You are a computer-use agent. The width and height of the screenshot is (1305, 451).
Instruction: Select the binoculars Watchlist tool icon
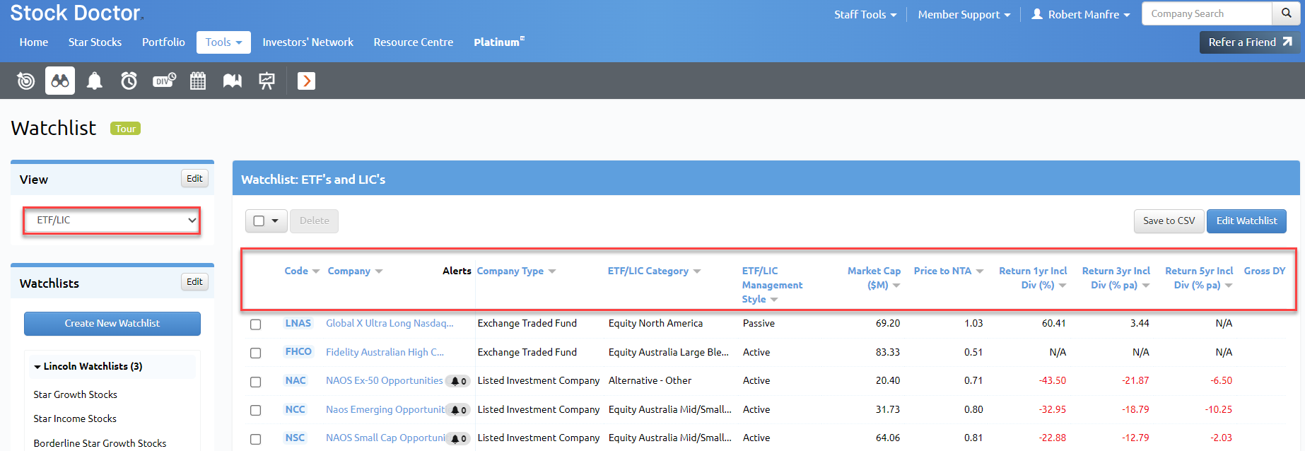click(60, 81)
